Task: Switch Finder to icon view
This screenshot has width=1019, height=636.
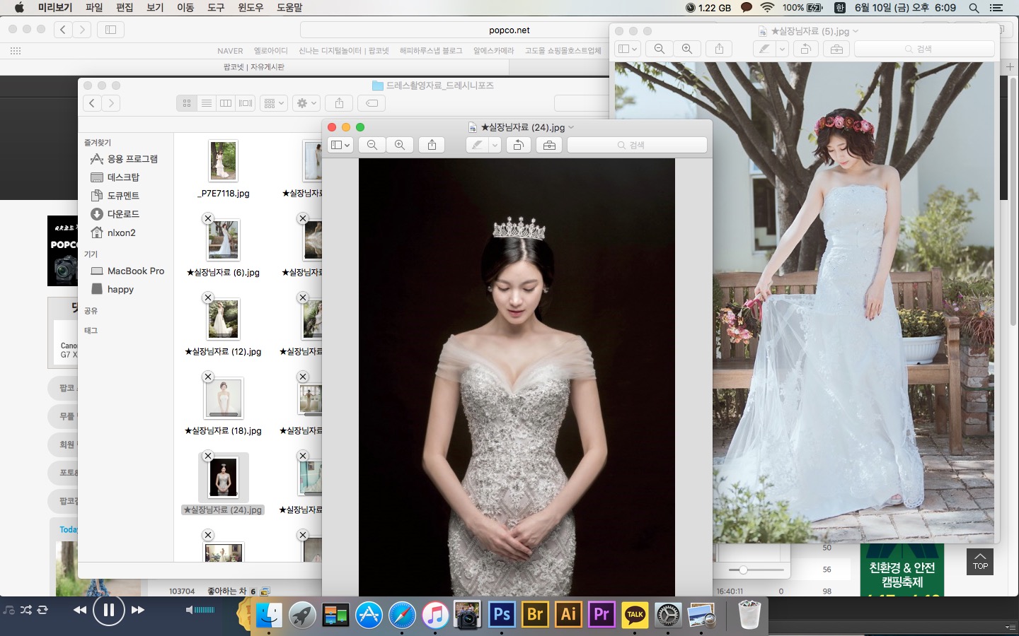Action: tap(187, 103)
